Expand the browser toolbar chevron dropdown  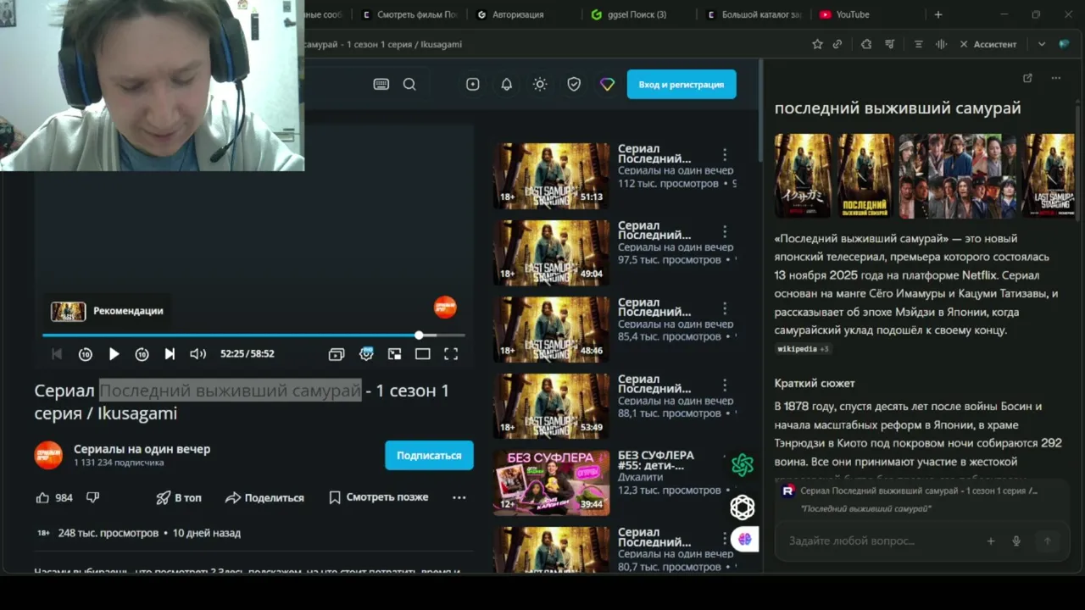click(1042, 44)
